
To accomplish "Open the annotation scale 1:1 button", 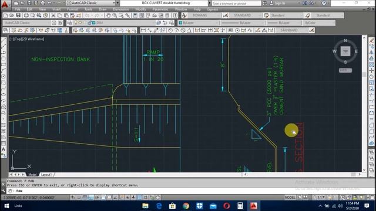I will [x=320, y=198].
